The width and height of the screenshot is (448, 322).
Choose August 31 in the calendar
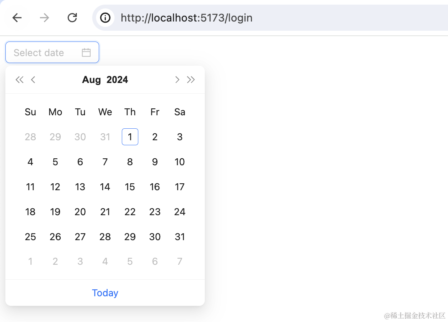click(x=180, y=237)
